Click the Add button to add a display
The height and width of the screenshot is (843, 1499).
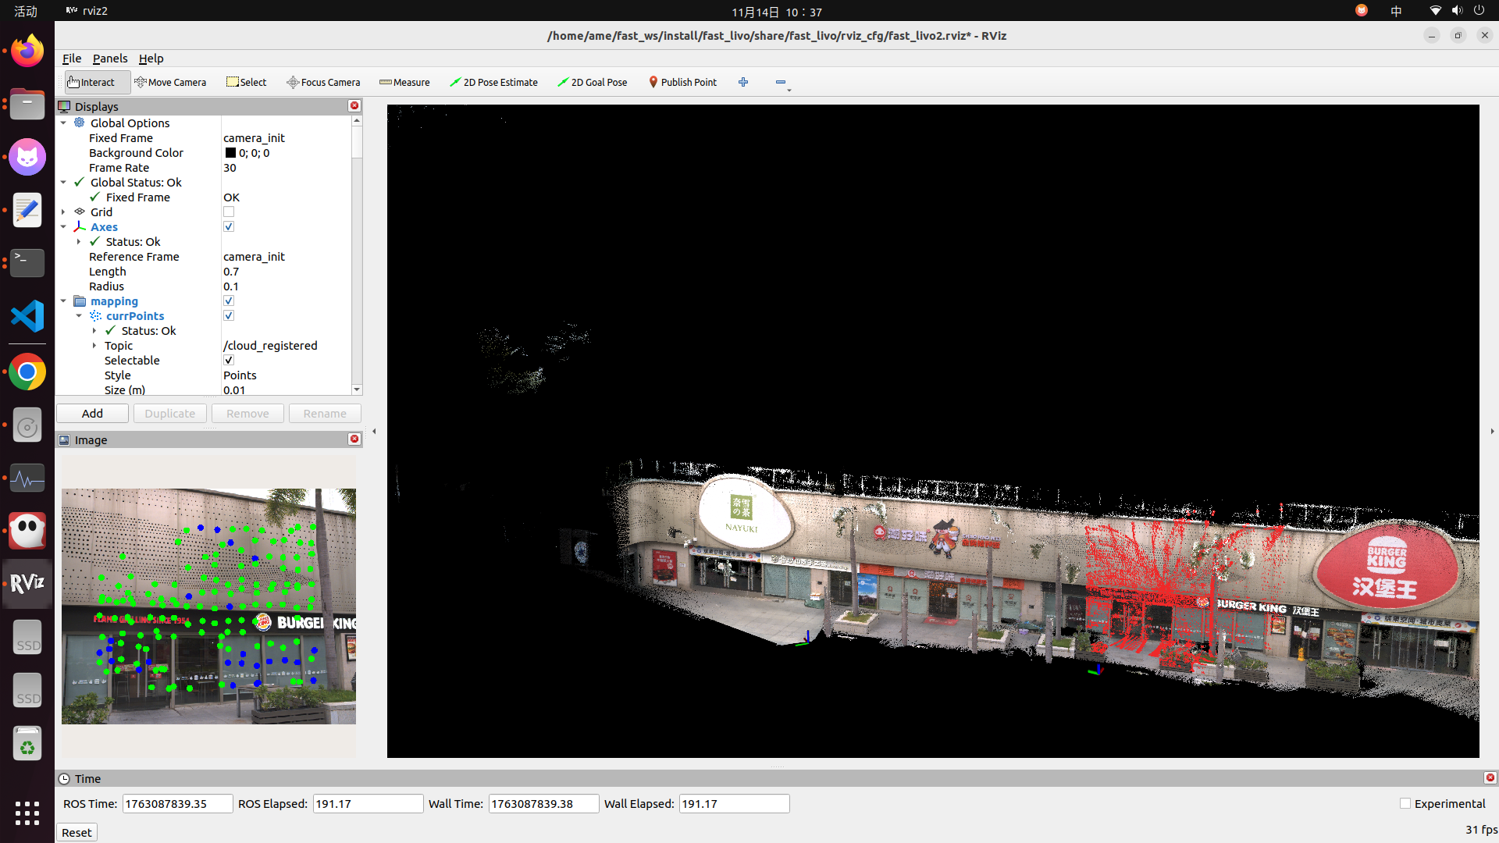point(91,413)
